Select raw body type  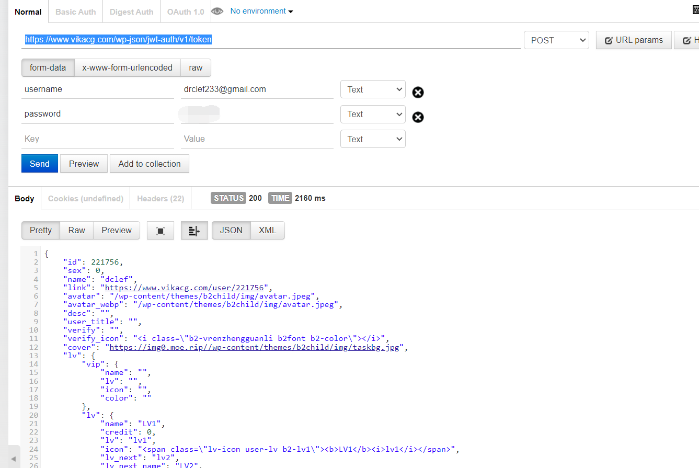coord(196,68)
